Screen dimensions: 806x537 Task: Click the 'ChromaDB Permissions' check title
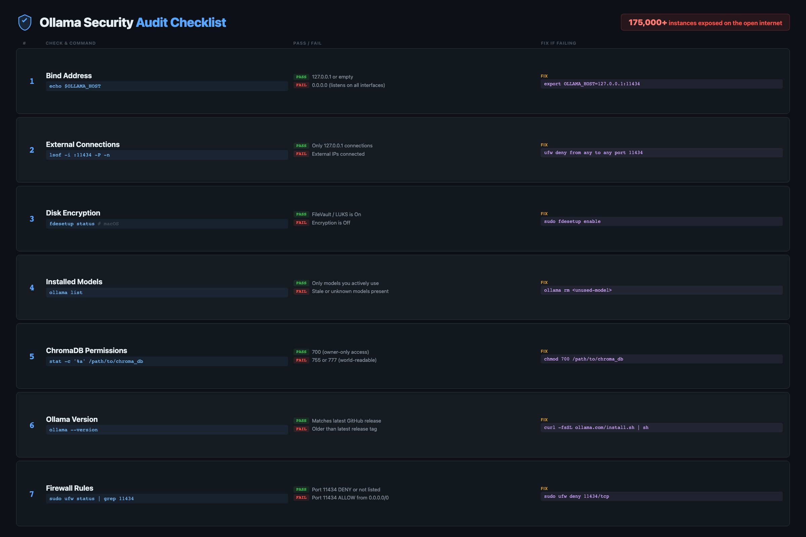[x=86, y=351]
